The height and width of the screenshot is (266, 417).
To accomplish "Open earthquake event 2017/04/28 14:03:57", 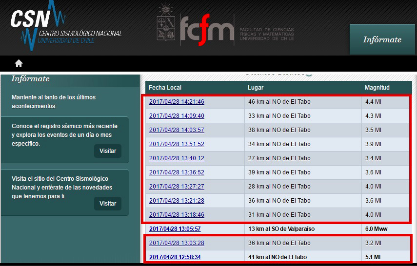I will [x=177, y=130].
